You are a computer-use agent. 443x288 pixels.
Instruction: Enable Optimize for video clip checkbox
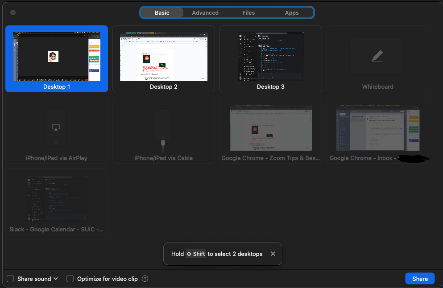[70, 279]
